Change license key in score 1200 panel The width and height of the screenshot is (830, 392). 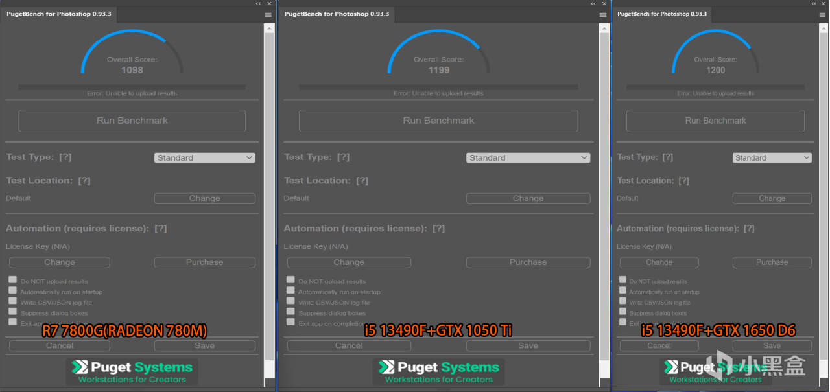coord(659,262)
